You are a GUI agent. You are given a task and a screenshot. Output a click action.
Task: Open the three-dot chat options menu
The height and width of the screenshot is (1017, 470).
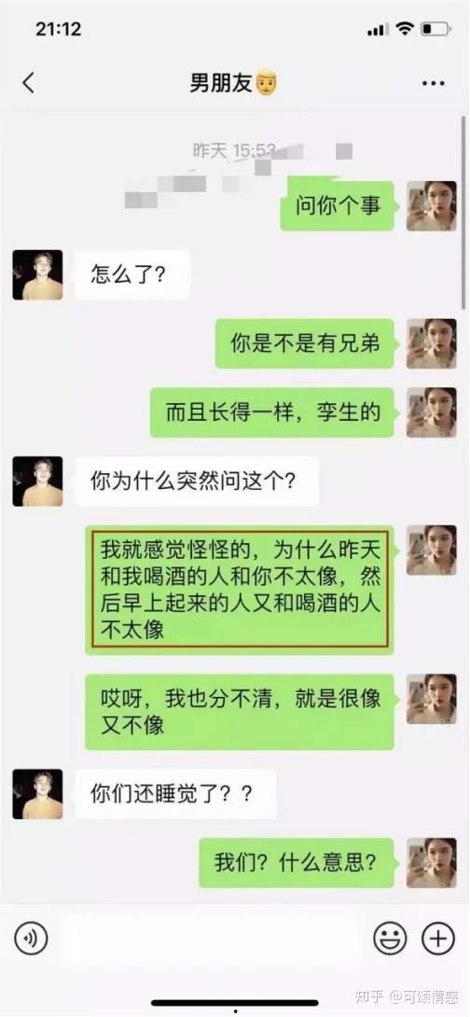point(433,84)
